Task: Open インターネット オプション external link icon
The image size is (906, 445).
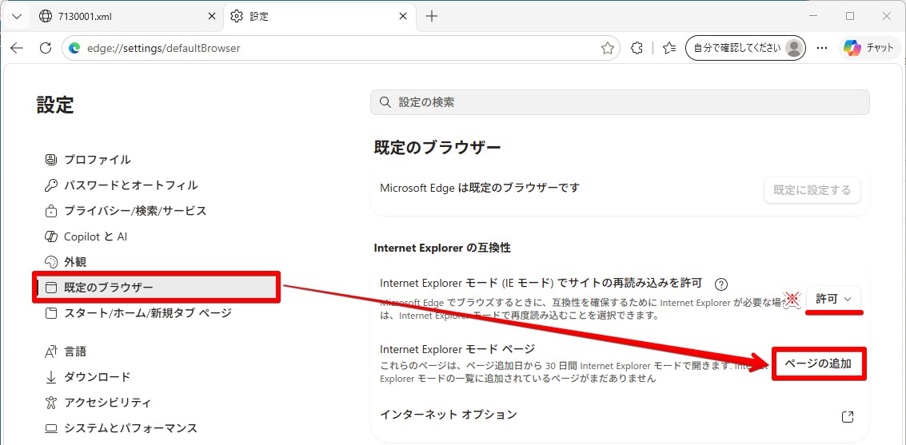Action: click(x=848, y=417)
